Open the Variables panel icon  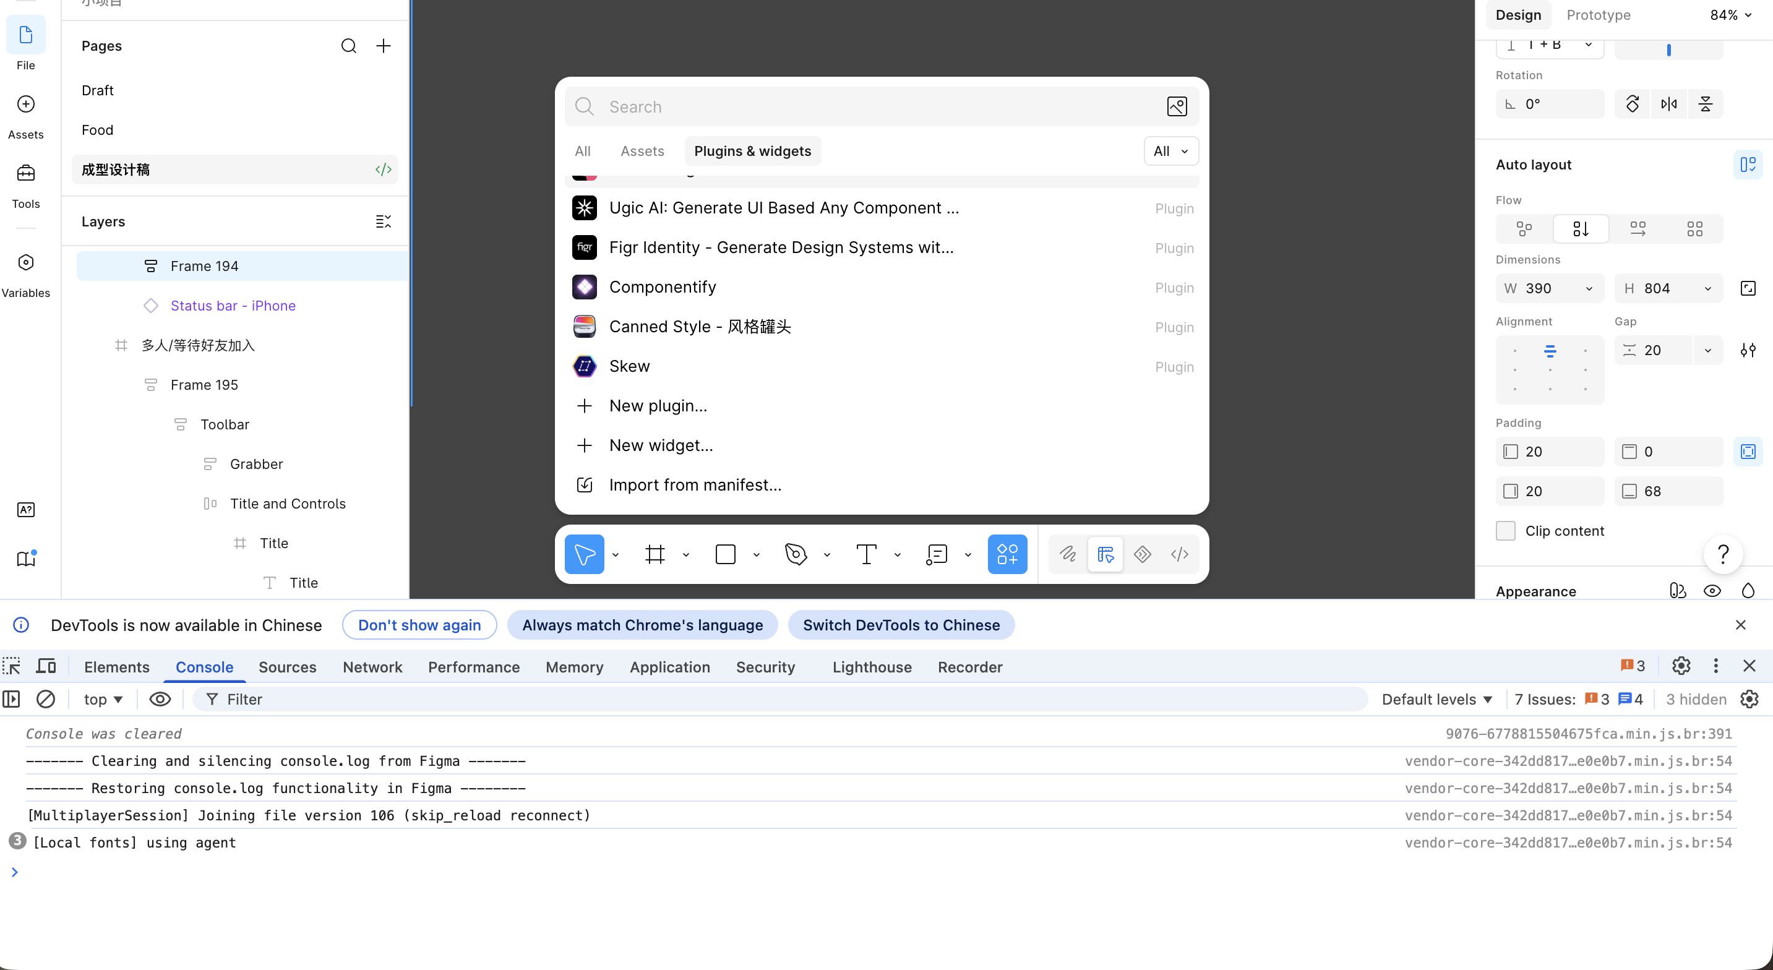(25, 262)
